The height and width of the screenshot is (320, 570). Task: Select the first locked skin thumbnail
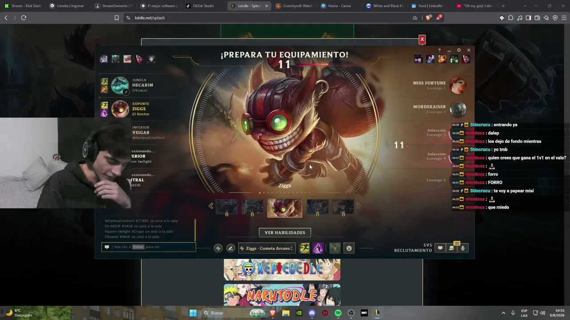coord(227,207)
